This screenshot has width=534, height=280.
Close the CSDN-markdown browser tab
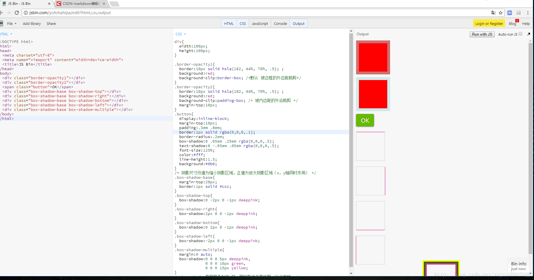[x=104, y=4]
